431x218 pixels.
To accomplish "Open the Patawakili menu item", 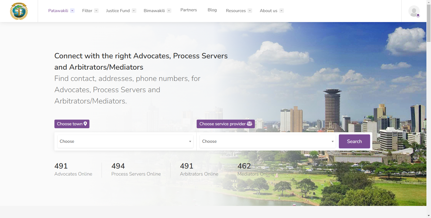I will click(x=58, y=11).
